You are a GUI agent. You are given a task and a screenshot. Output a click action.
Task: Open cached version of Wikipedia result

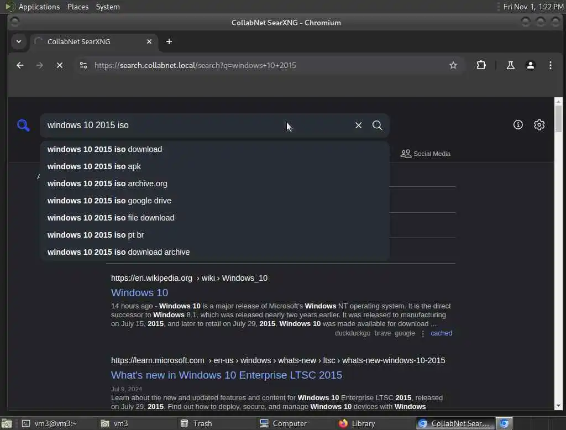[441, 333]
